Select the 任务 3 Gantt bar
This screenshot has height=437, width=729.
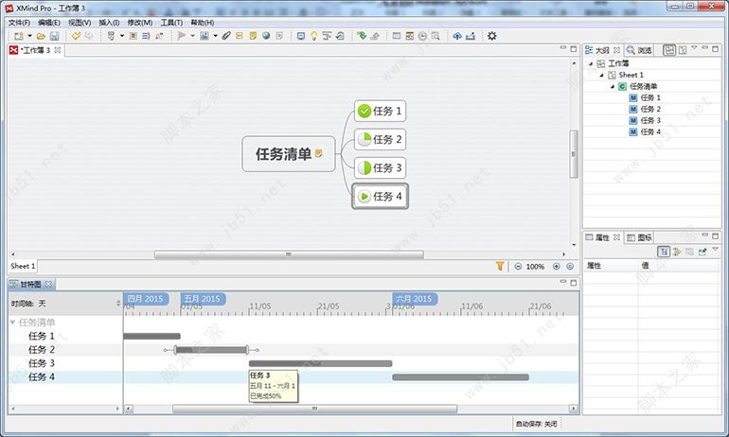click(x=320, y=363)
